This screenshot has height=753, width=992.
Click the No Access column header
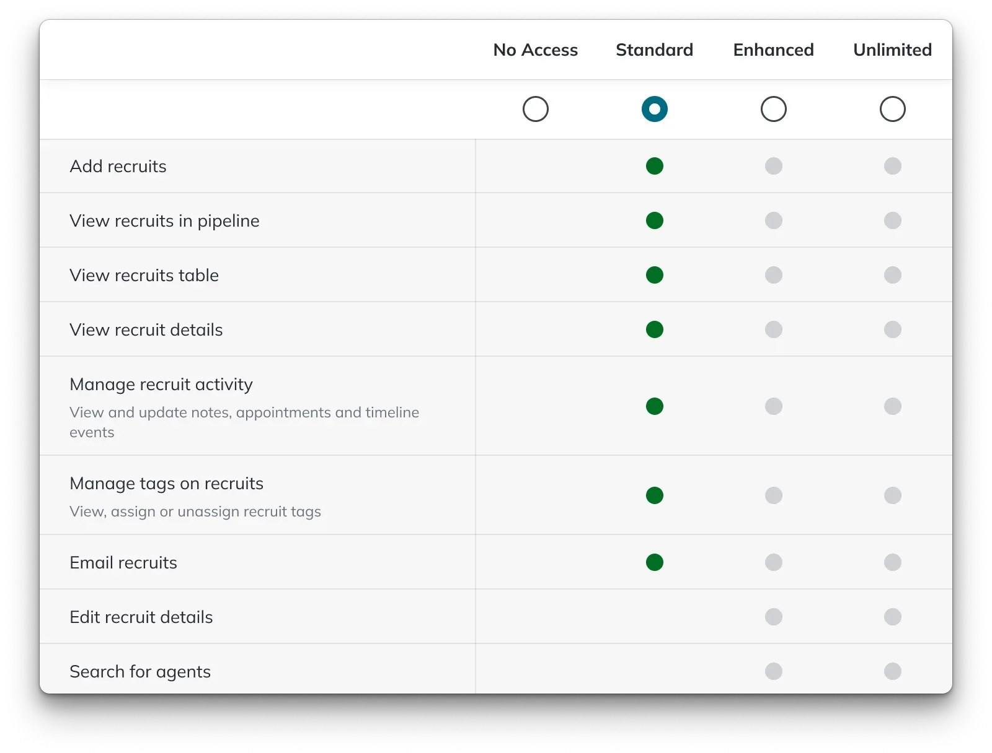coord(536,50)
